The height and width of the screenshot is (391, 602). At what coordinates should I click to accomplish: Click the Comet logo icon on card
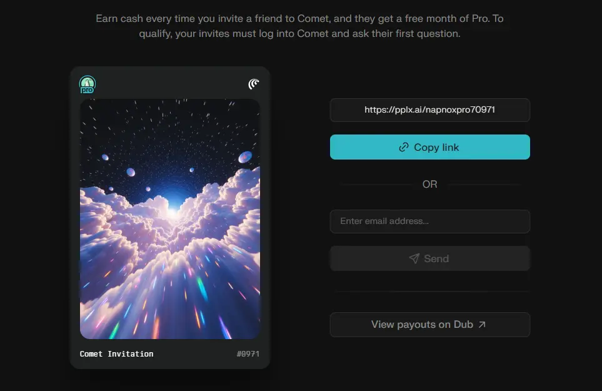(x=253, y=84)
